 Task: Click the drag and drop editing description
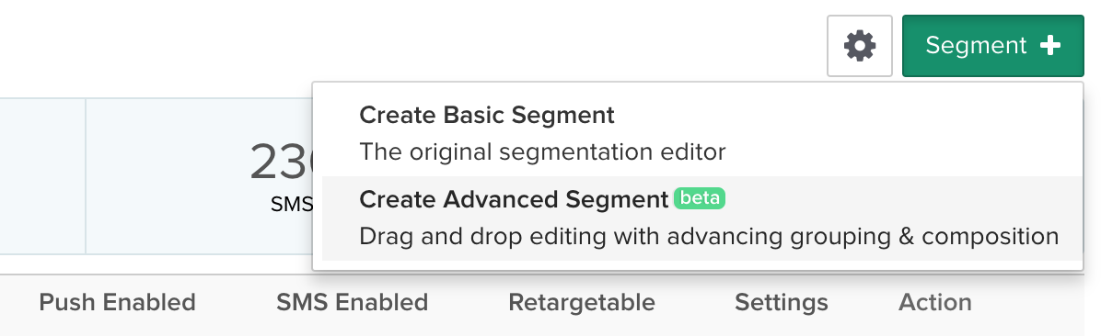pyautogui.click(x=709, y=237)
